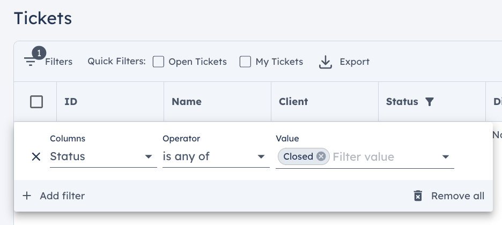502x225 pixels.
Task: Click the Remove all button
Action: (x=449, y=196)
